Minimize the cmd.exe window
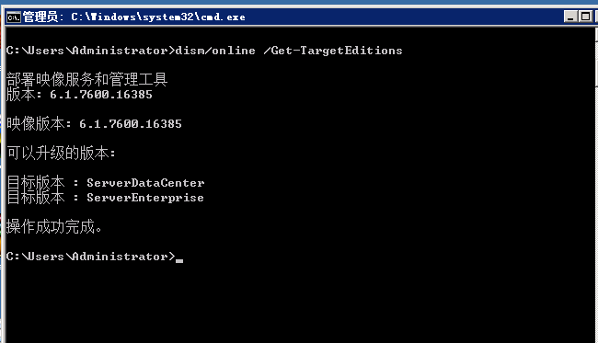Image resolution: width=598 pixels, height=343 pixels. (x=570, y=17)
